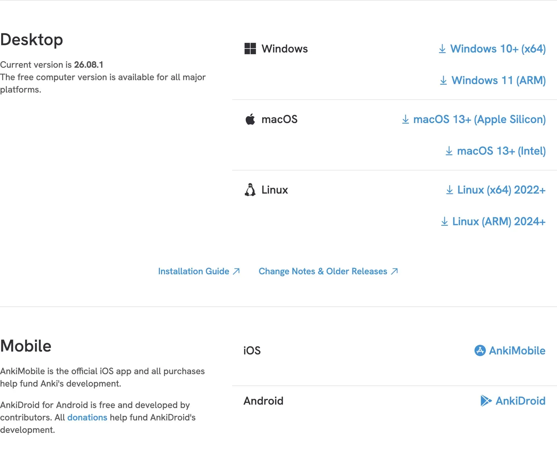Screen dimensions: 557x465
Task: Open Change Notes & Older Releases
Action: (328, 271)
